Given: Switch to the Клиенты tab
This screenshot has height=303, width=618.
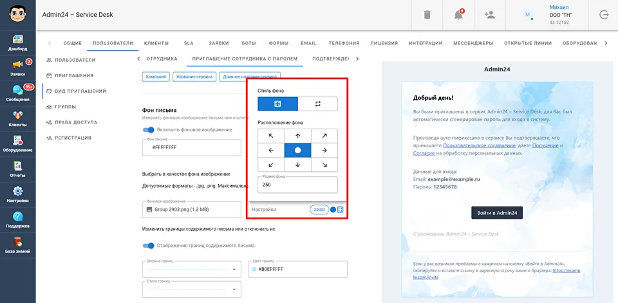Looking at the screenshot, I should pos(156,43).
